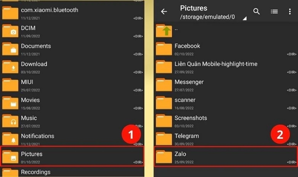Open the three-dot overflow menu
The height and width of the screenshot is (177, 298).
tap(290, 12)
